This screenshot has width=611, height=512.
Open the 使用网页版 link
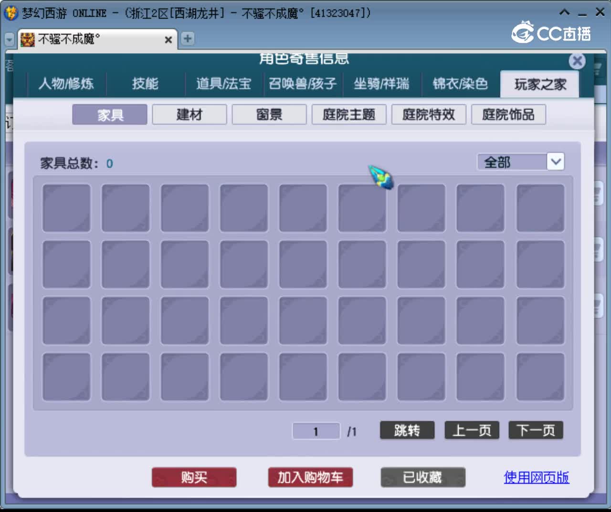click(x=537, y=477)
